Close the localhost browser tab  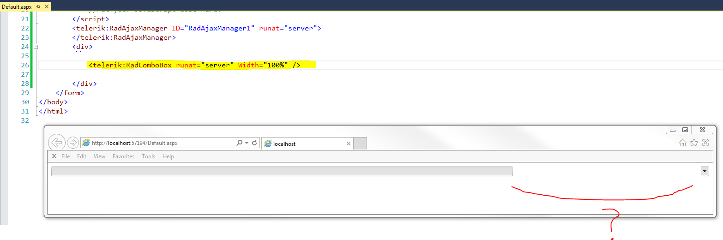tap(349, 144)
